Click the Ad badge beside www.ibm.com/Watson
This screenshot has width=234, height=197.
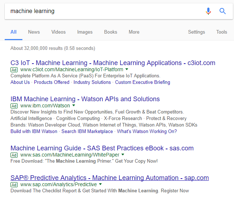coord(14,106)
